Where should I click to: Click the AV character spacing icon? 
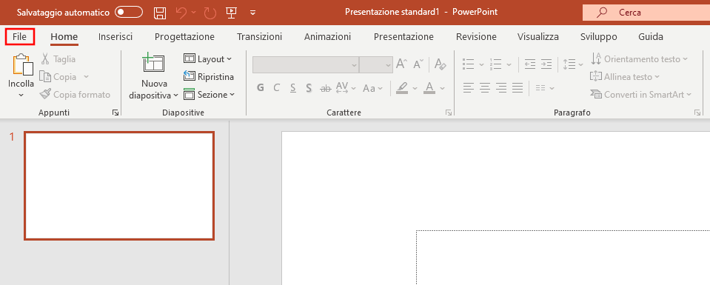pyautogui.click(x=342, y=88)
